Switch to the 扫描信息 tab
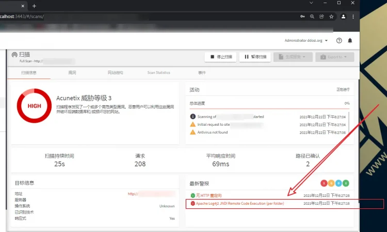387x232 pixels. click(x=29, y=73)
